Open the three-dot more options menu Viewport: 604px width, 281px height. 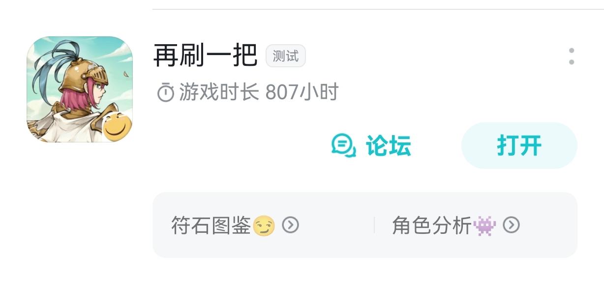point(571,56)
